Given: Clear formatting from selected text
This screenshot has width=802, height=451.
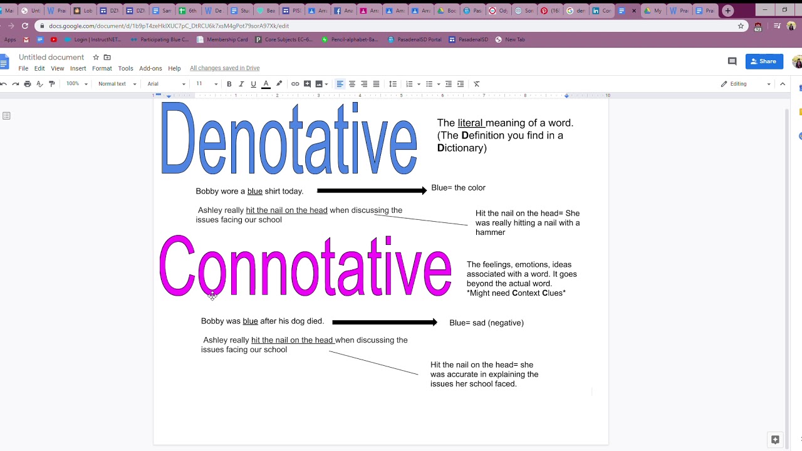Looking at the screenshot, I should coord(476,84).
